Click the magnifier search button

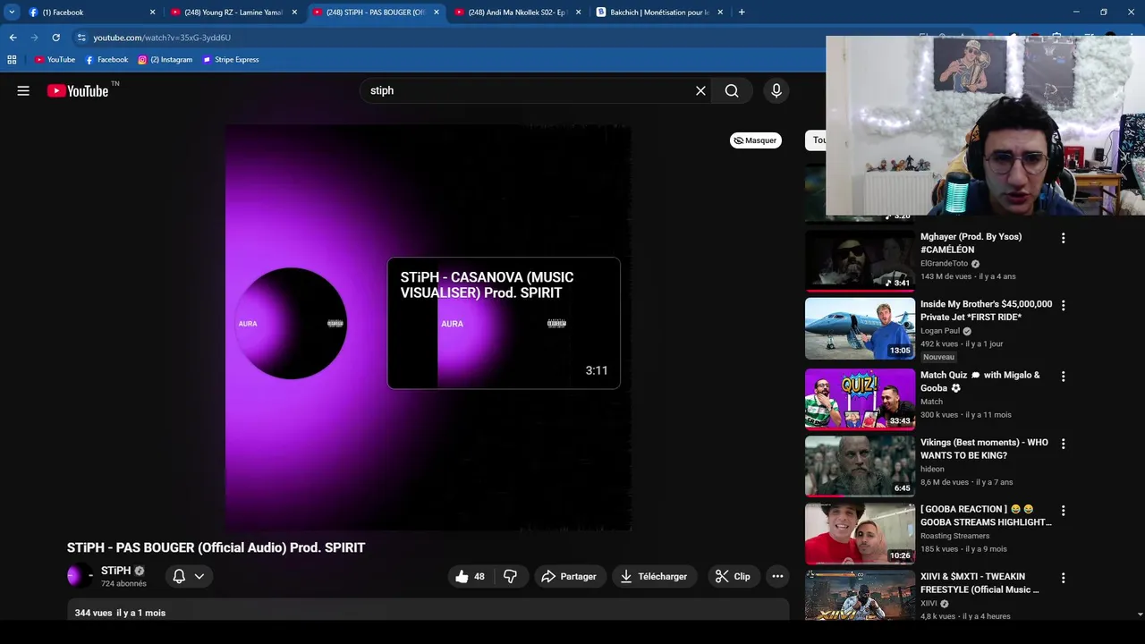(x=732, y=90)
